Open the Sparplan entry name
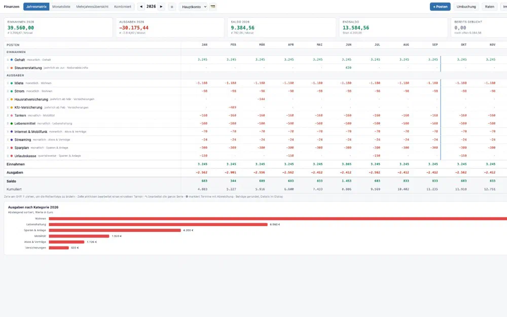 coord(22,148)
